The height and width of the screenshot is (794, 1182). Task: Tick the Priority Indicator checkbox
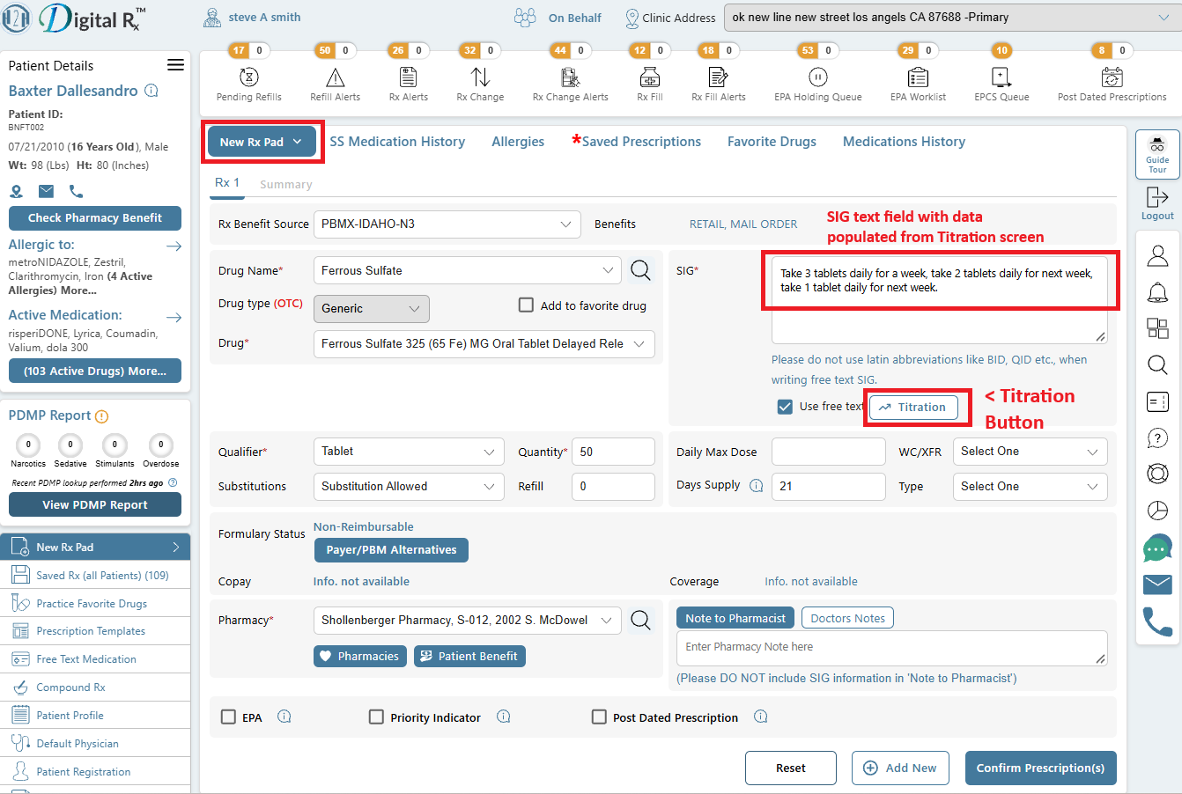pyautogui.click(x=376, y=717)
